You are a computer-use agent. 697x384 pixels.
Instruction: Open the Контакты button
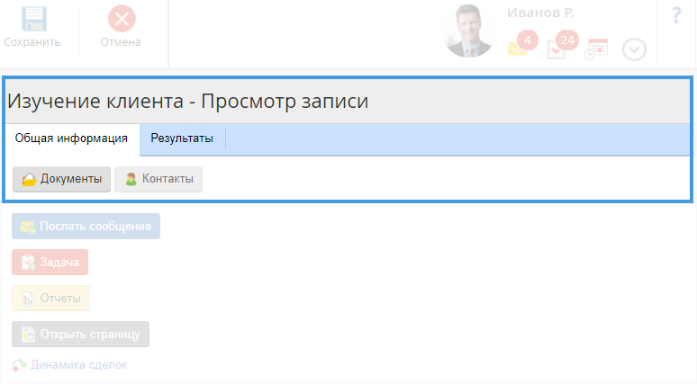click(158, 179)
